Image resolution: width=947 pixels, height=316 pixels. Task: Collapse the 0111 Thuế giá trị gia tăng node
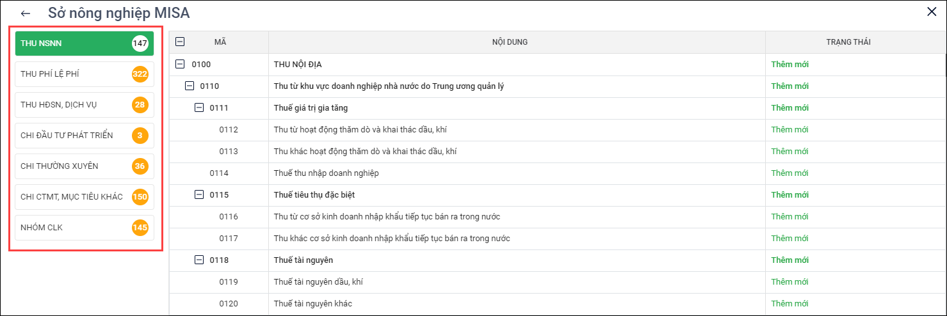pyautogui.click(x=199, y=107)
